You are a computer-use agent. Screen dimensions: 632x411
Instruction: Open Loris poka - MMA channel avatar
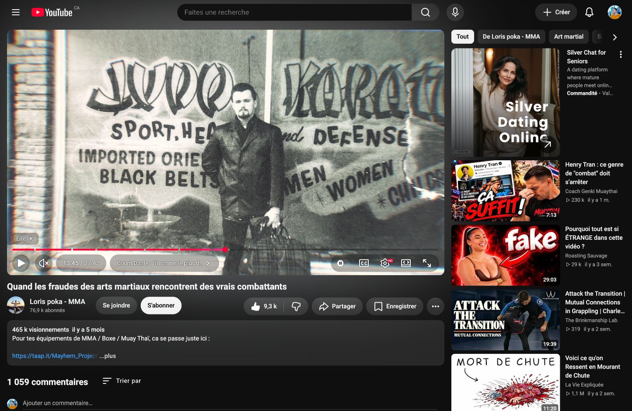[x=16, y=305]
